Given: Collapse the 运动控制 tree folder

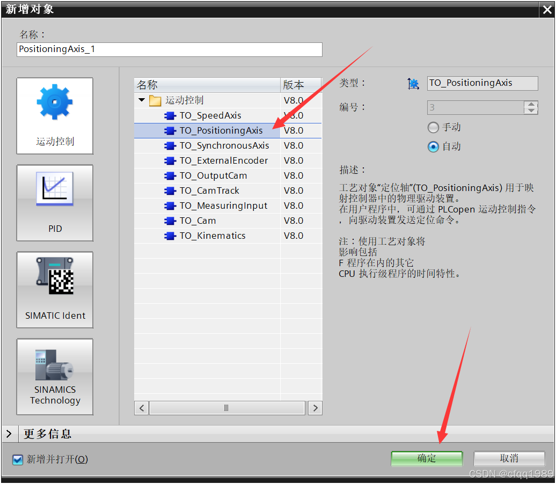Looking at the screenshot, I should (142, 100).
